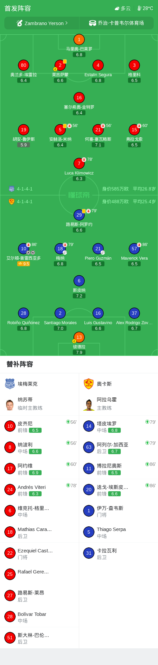Open coach 阿拉乌霍 profile photo
This screenshot has height=665, width=158.
89,404
